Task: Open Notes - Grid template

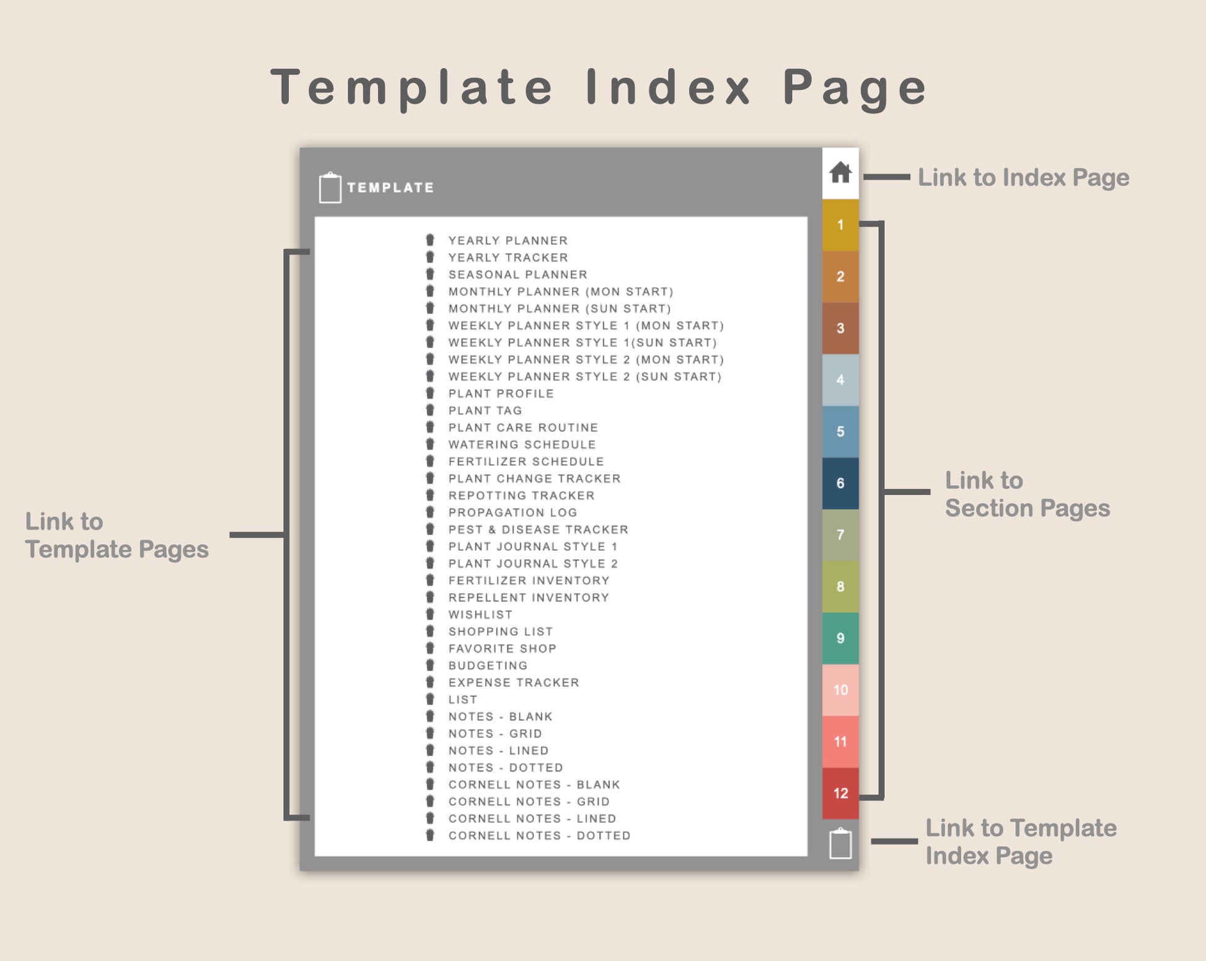Action: coord(495,734)
